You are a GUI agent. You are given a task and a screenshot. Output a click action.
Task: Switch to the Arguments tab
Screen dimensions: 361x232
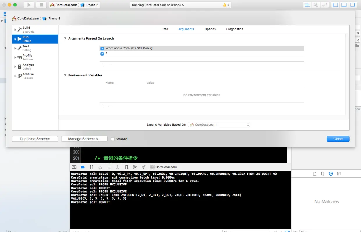[x=186, y=29]
